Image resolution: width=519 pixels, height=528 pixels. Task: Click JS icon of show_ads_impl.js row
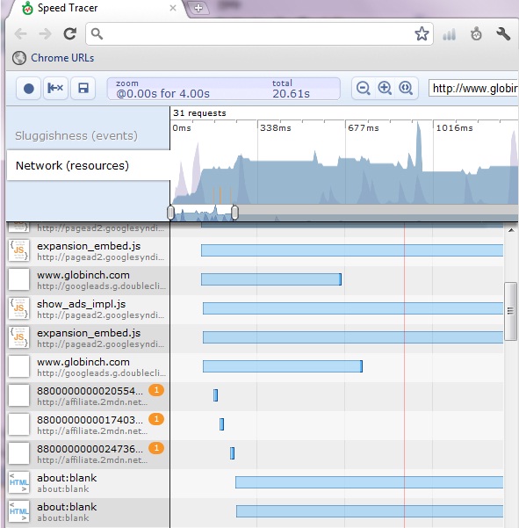click(x=18, y=308)
